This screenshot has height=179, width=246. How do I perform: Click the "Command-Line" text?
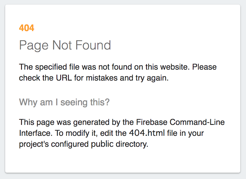(x=197, y=122)
